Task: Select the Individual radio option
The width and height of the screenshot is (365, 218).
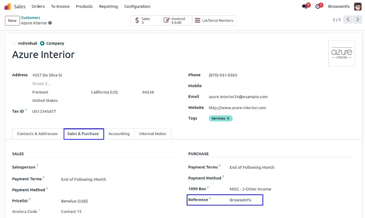Action: (x=14, y=43)
